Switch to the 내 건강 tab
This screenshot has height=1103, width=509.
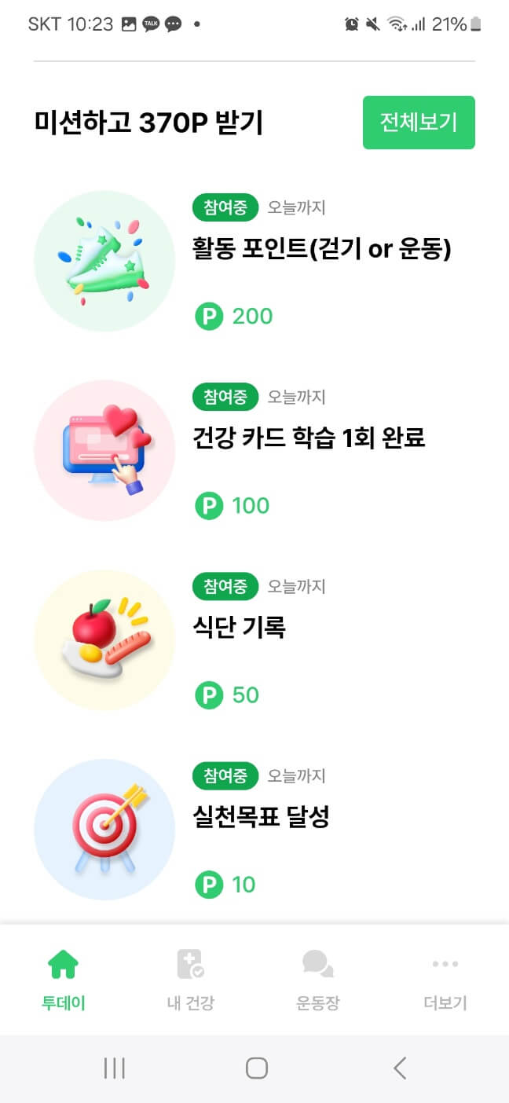189,978
